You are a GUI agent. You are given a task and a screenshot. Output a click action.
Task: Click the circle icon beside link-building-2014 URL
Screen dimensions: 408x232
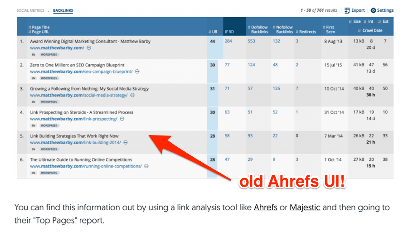coord(126,143)
